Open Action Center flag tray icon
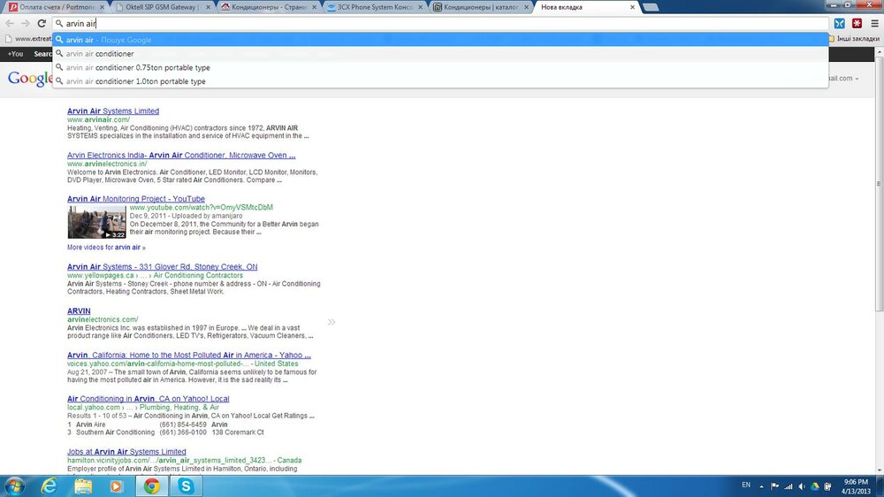 [x=774, y=486]
